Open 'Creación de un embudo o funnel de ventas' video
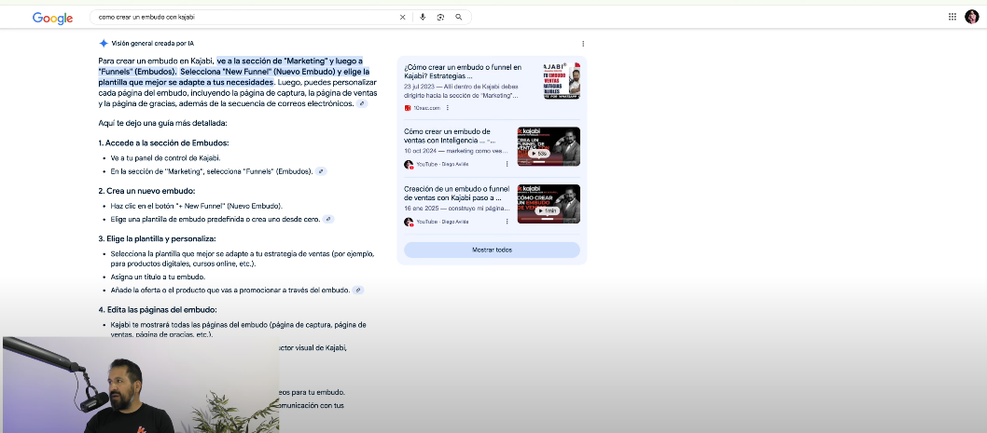Screen dimensions: 987x433 point(457,193)
